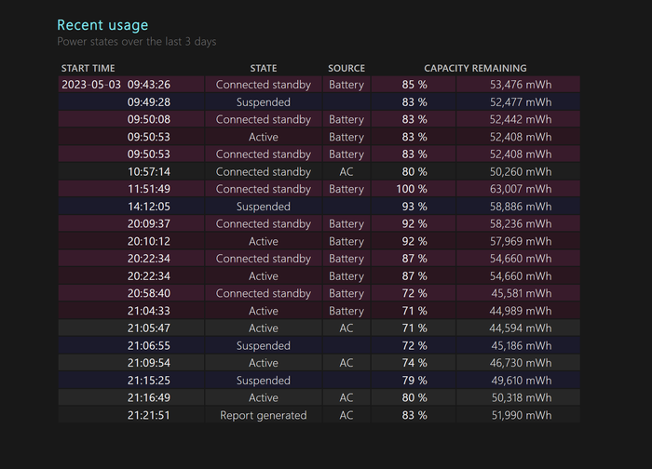Screen dimensions: 652x469
Task: Select the 2023-05-03 09:43:26 start time cell
Action: pyautogui.click(x=116, y=85)
